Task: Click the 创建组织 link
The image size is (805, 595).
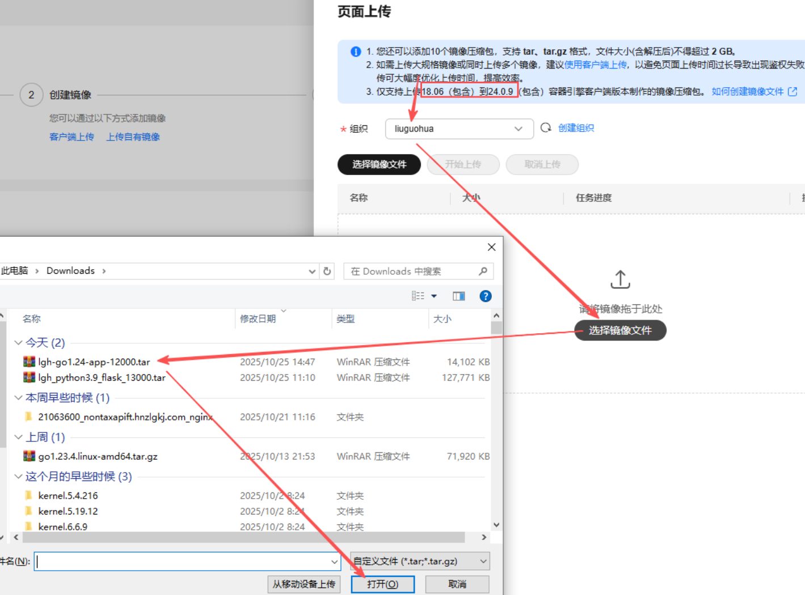Action: point(576,128)
